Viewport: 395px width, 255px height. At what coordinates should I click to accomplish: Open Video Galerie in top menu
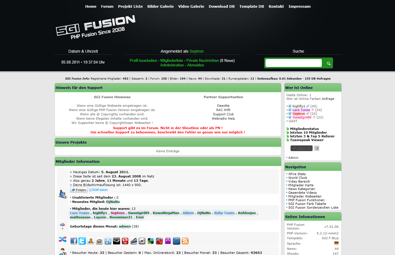tap(191, 6)
